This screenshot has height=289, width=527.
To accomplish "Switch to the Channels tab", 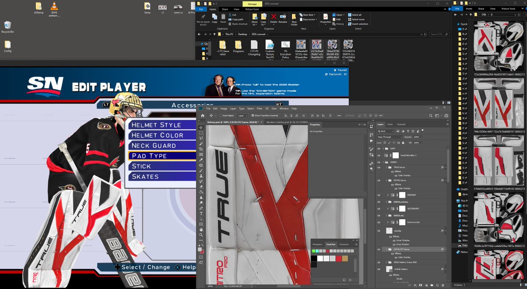I will 401,125.
